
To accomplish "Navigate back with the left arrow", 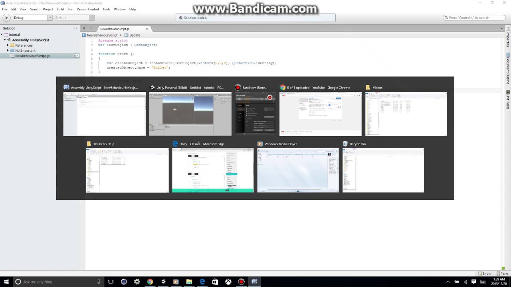I will point(84,28).
